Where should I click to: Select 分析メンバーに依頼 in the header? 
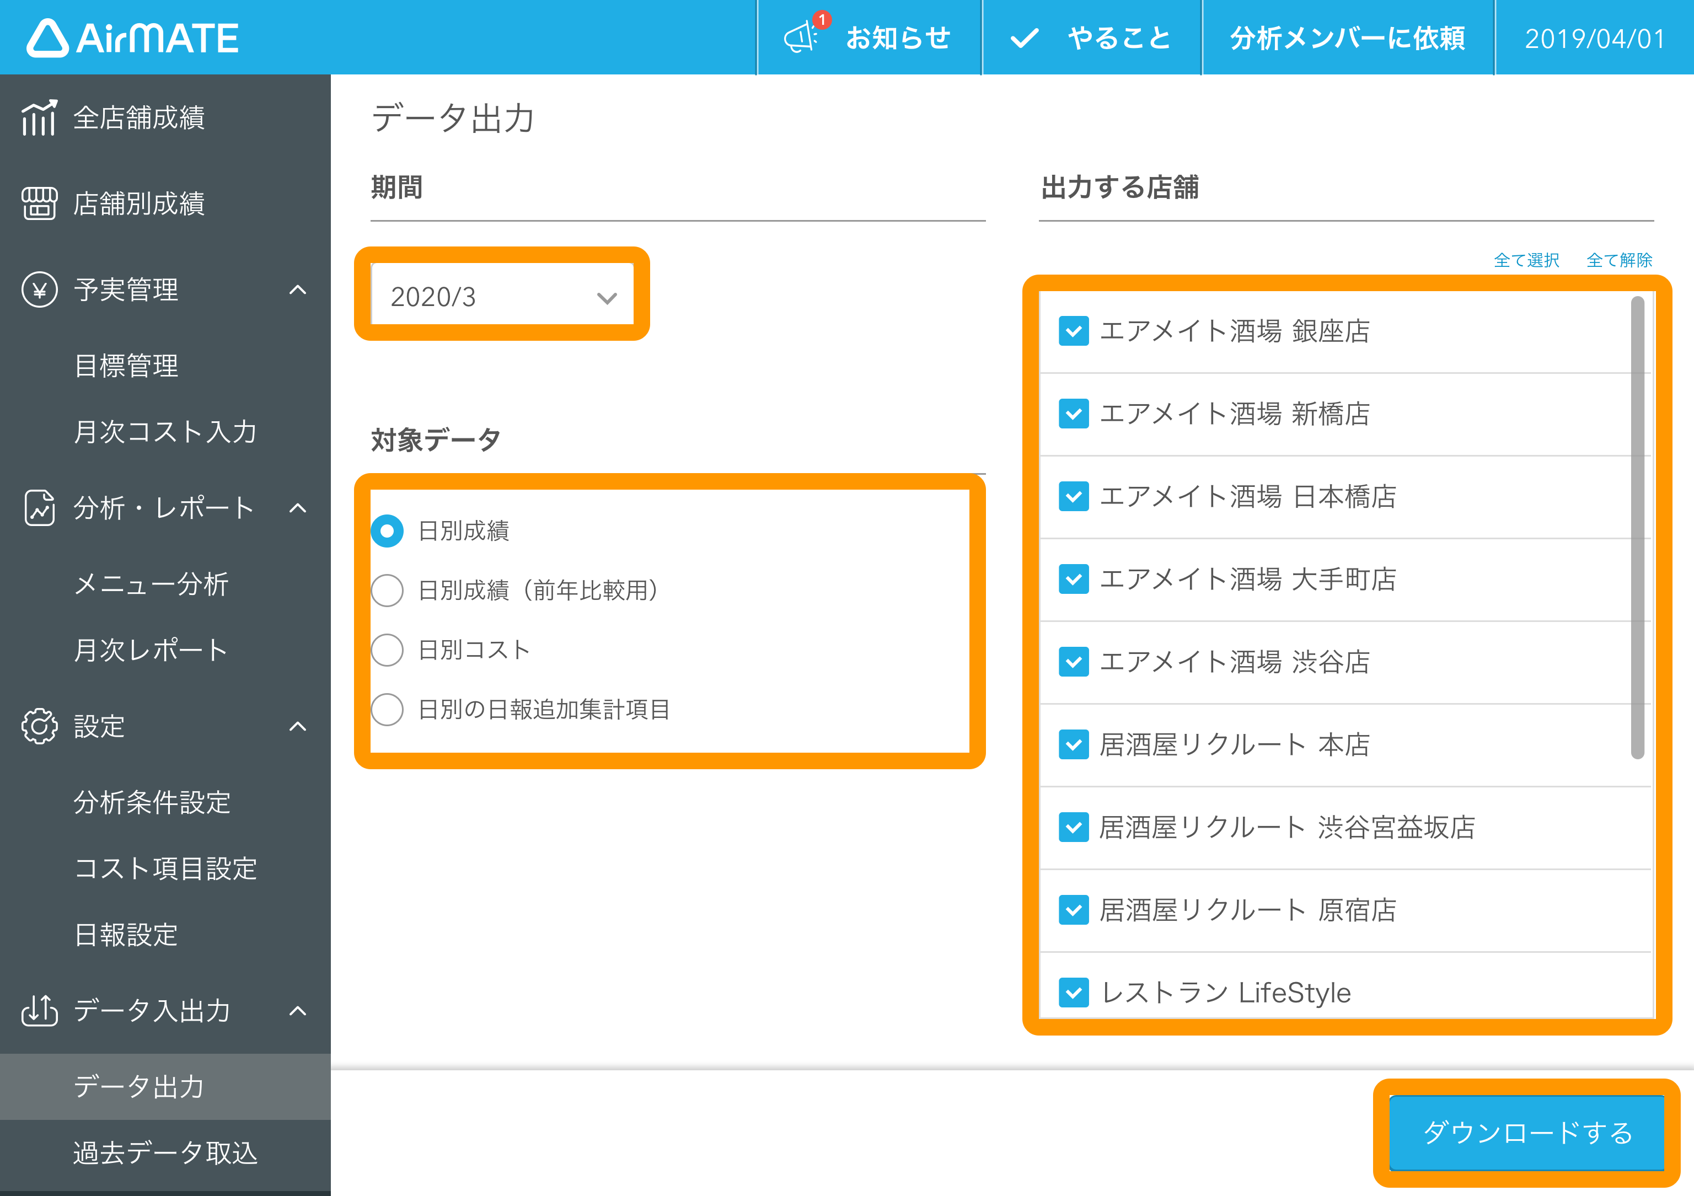coord(1348,37)
